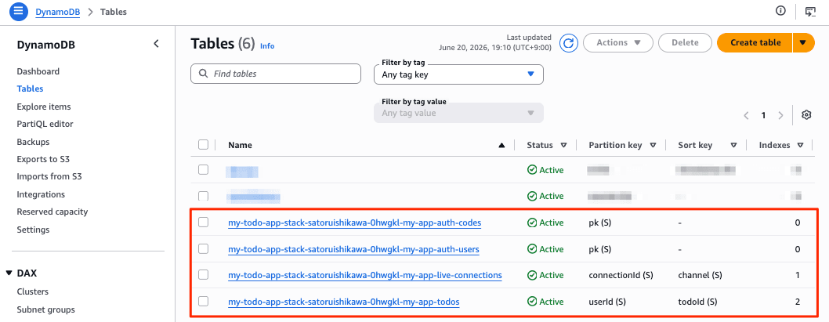Click the Delete button
Image resolution: width=829 pixels, height=322 pixels.
tap(685, 43)
